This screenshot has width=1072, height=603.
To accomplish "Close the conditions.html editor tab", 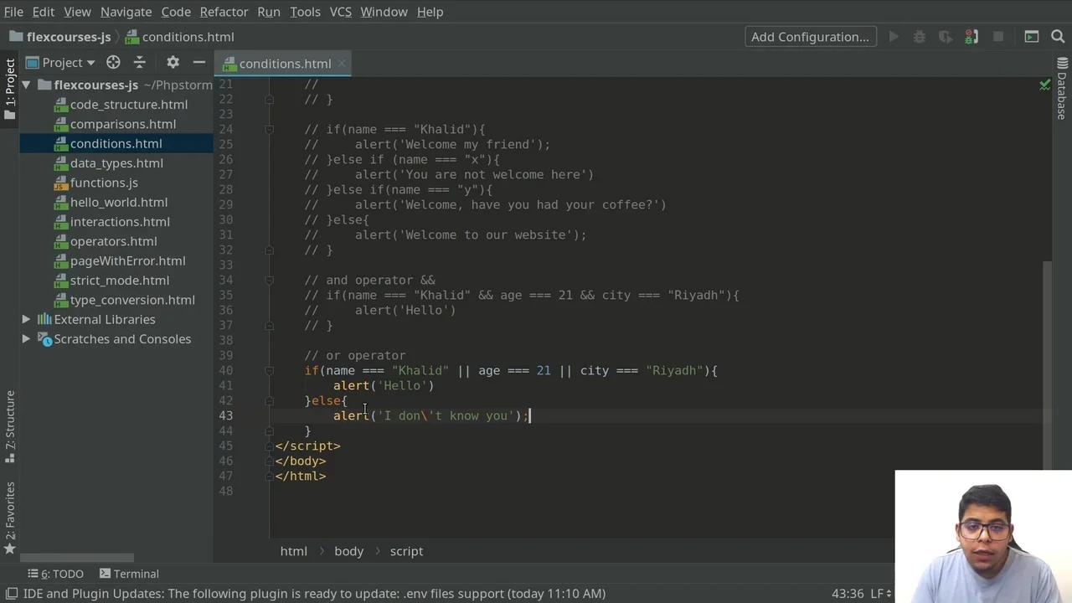I will [342, 64].
